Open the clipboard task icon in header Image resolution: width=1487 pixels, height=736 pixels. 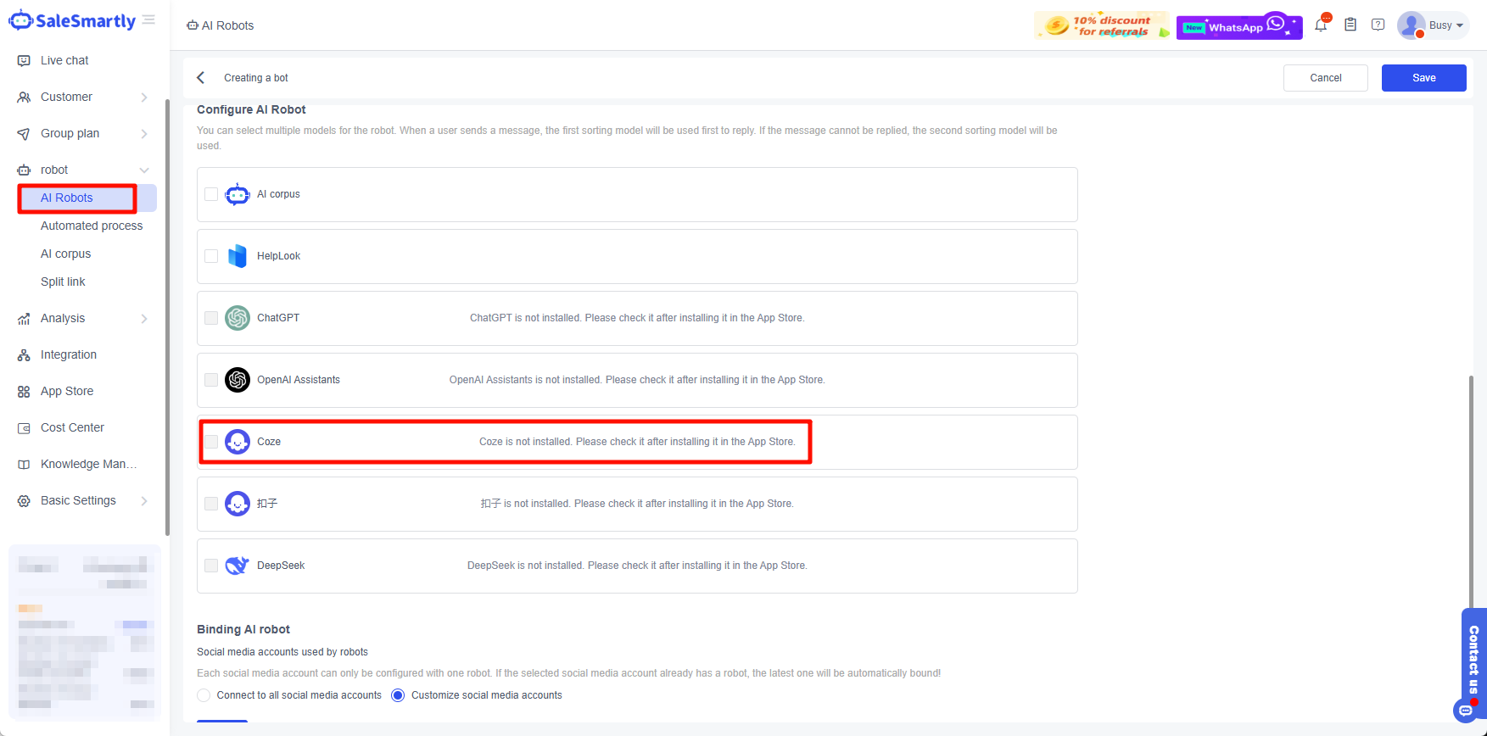tap(1350, 25)
